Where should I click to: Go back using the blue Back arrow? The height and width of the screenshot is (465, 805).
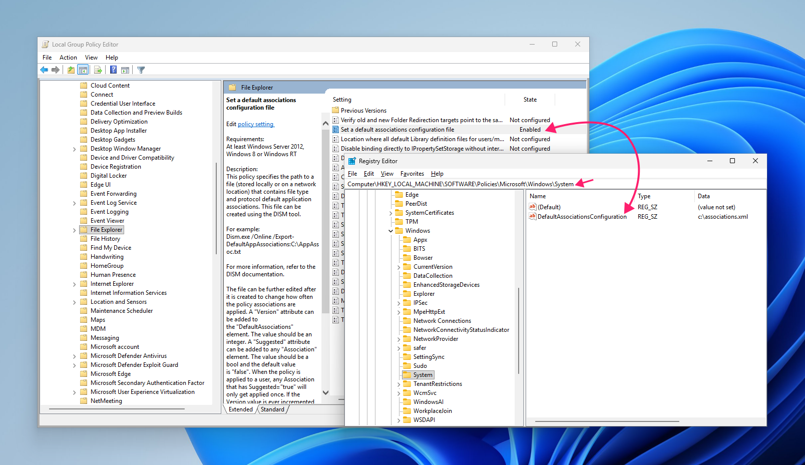(44, 70)
